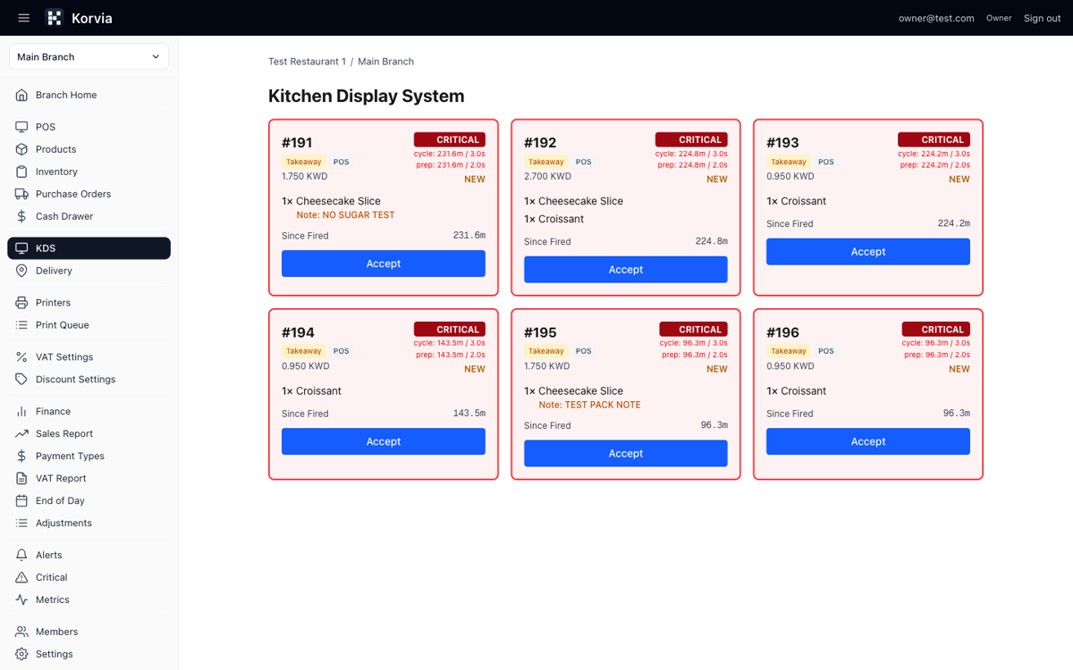
Task: Click CRITICAL badge on order #196
Action: [x=935, y=330]
